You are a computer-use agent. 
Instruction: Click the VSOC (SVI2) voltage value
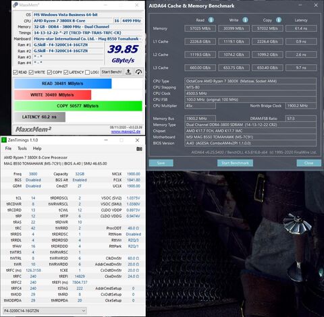(133, 198)
